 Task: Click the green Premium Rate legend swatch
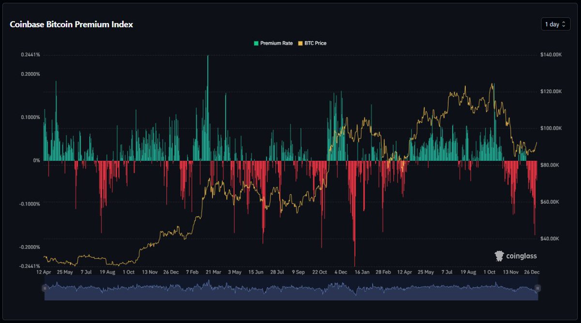pos(255,43)
